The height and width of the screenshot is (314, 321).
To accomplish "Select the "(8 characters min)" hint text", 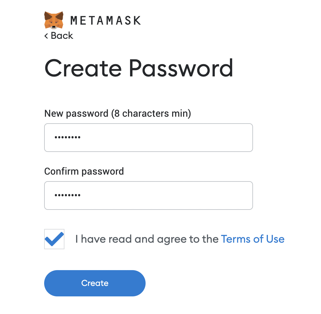I will pyautogui.click(x=151, y=113).
